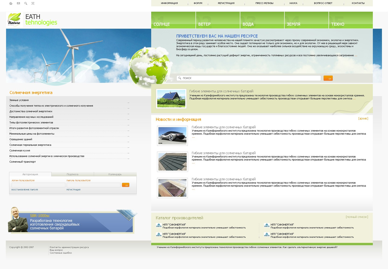This screenshot has height=269, width=388.
Task: Open the архив link in news section
Action: click(363, 119)
